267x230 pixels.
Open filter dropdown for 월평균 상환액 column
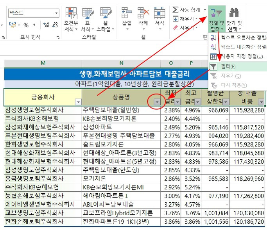click(226, 102)
